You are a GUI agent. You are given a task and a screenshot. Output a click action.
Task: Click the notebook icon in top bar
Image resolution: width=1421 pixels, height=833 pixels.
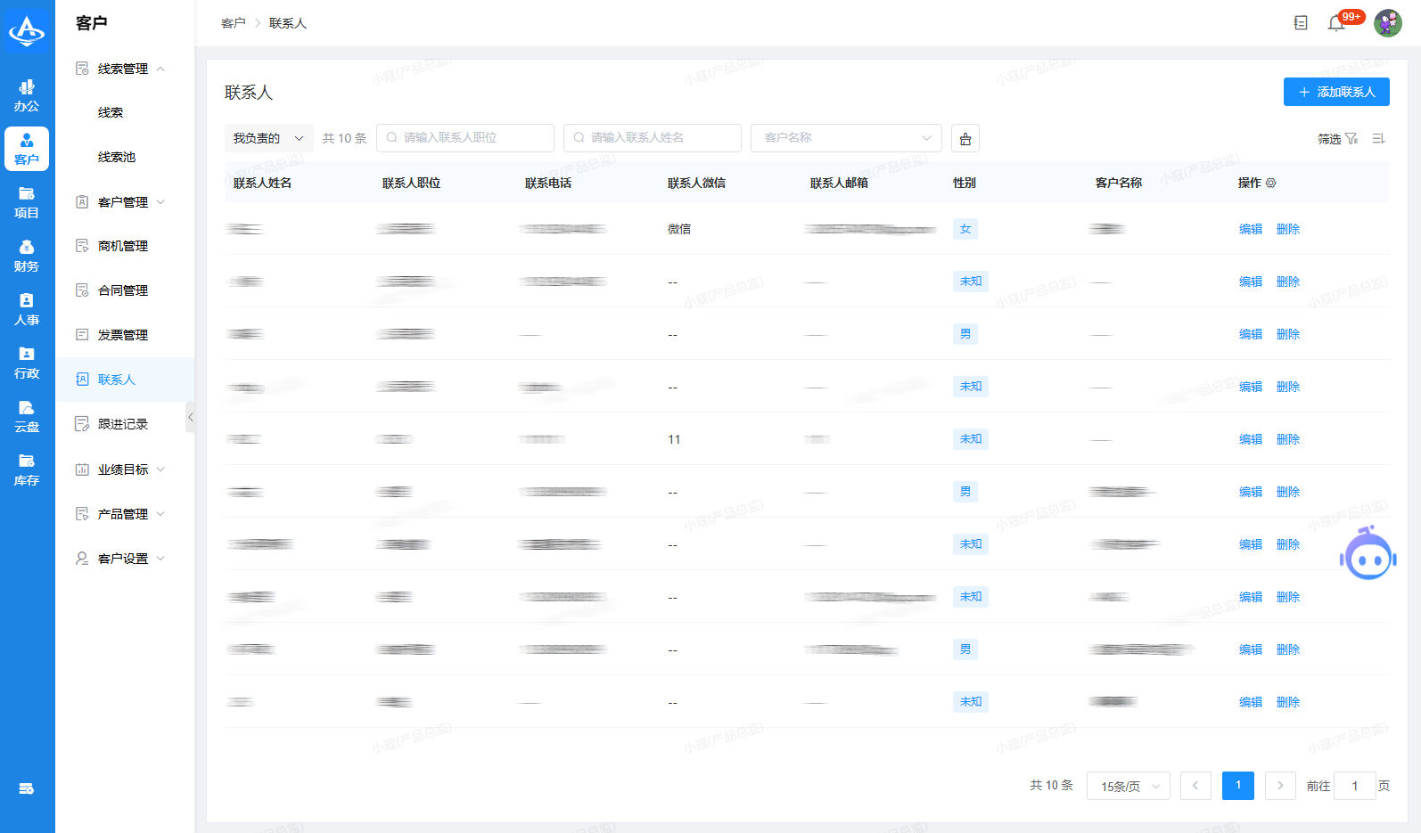(1301, 23)
